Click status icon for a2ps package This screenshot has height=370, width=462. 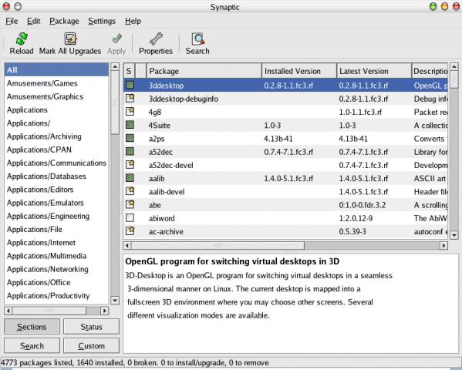(130, 138)
